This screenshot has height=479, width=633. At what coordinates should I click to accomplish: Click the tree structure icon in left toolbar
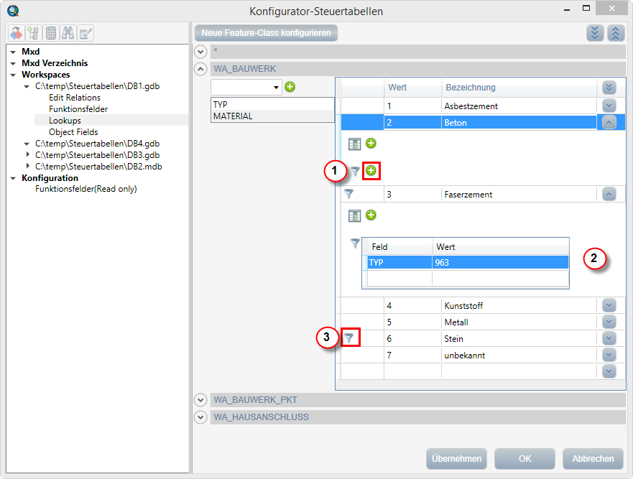point(34,33)
